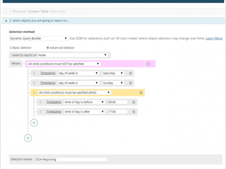Grab drag handle of 09:00 condition row

pyautogui.click(x=40, y=102)
